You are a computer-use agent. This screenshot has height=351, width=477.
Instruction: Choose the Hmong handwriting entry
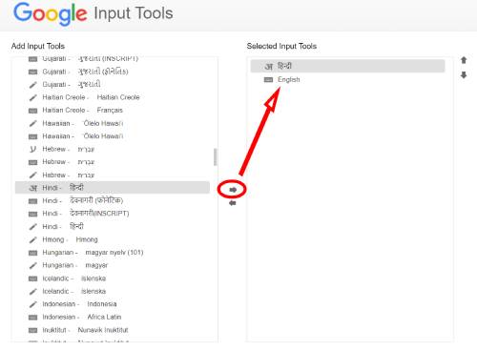coord(113,239)
